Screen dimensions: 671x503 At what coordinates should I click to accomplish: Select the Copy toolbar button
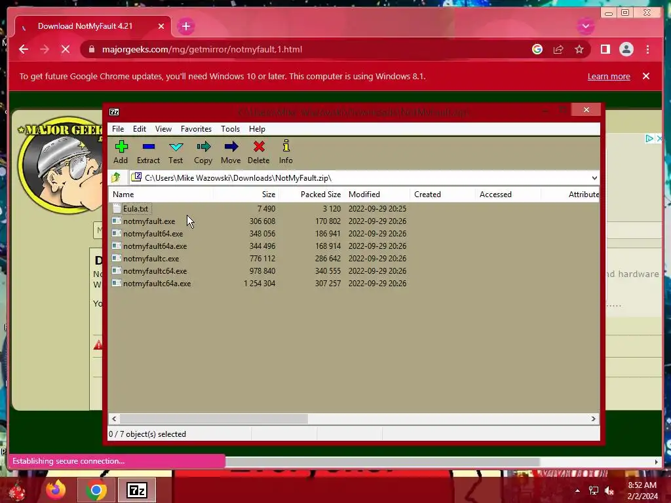tap(203, 152)
